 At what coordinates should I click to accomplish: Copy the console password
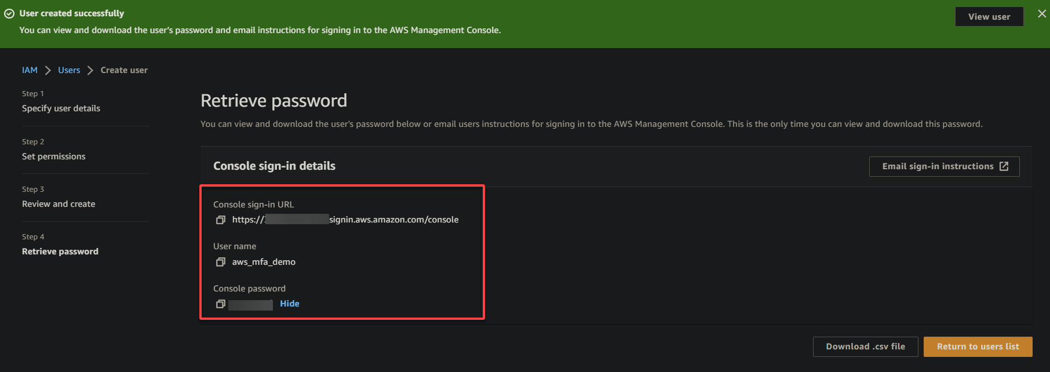pyautogui.click(x=220, y=304)
